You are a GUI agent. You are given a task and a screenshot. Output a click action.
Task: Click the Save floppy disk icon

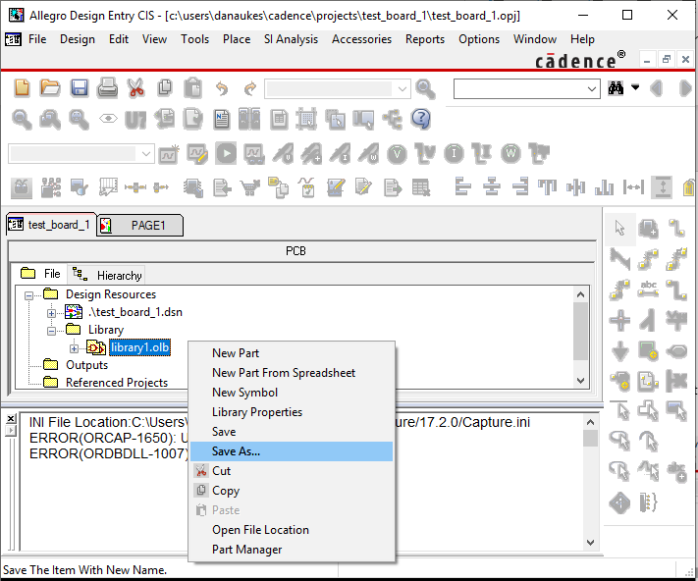click(x=80, y=87)
